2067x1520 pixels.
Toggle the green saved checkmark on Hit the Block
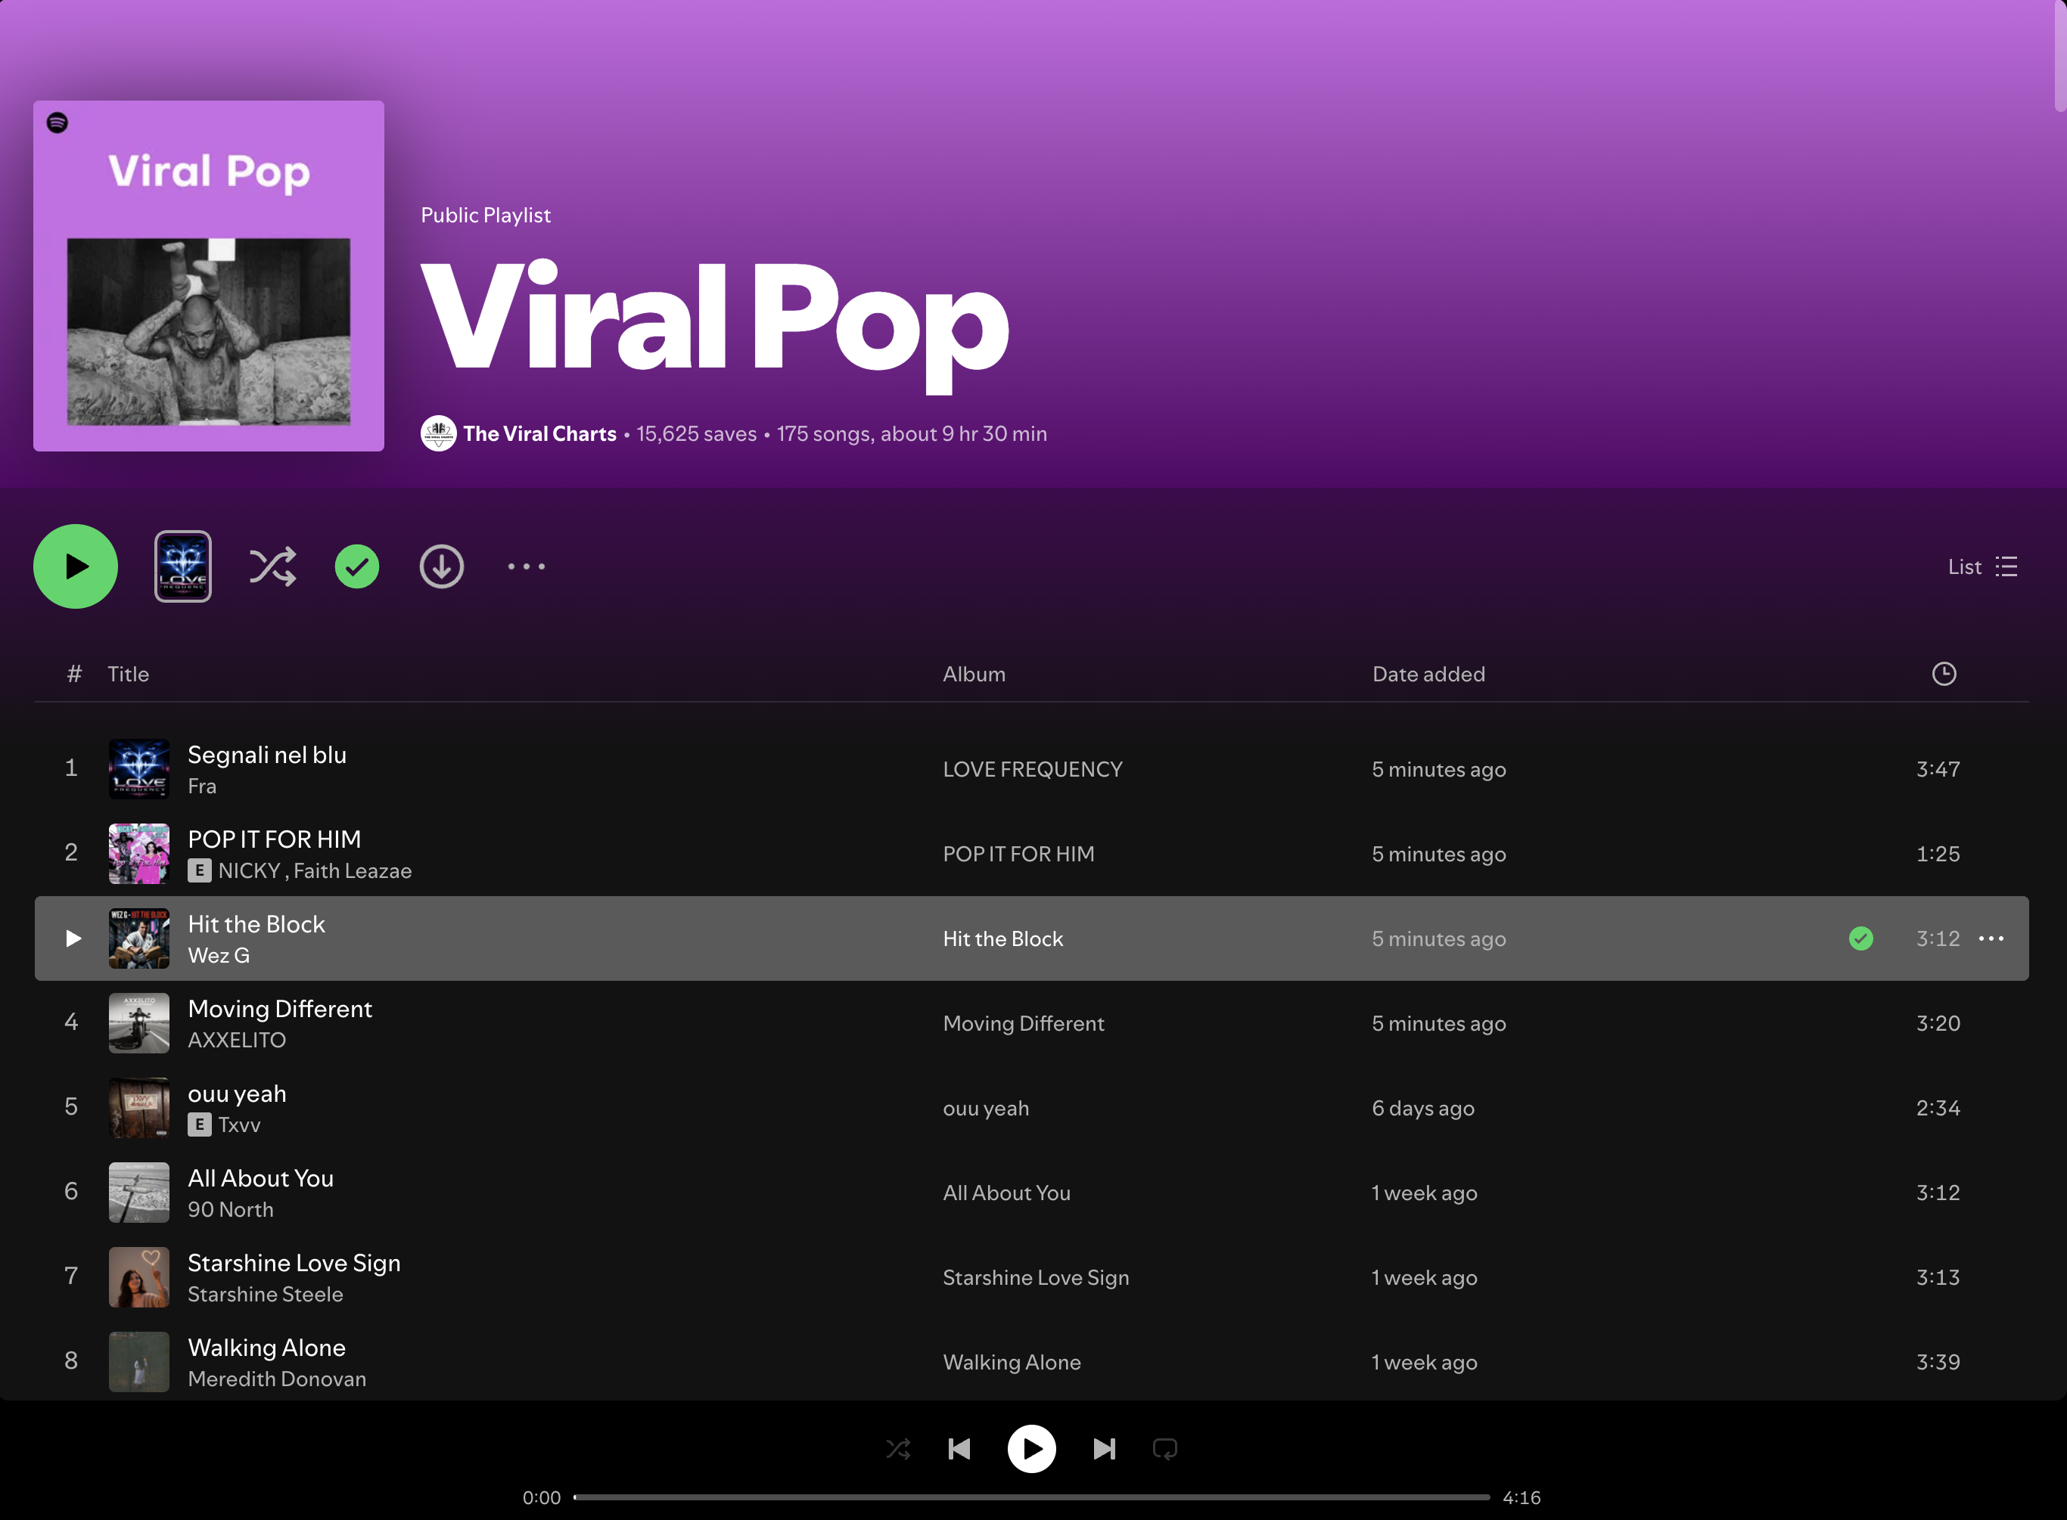(1861, 938)
